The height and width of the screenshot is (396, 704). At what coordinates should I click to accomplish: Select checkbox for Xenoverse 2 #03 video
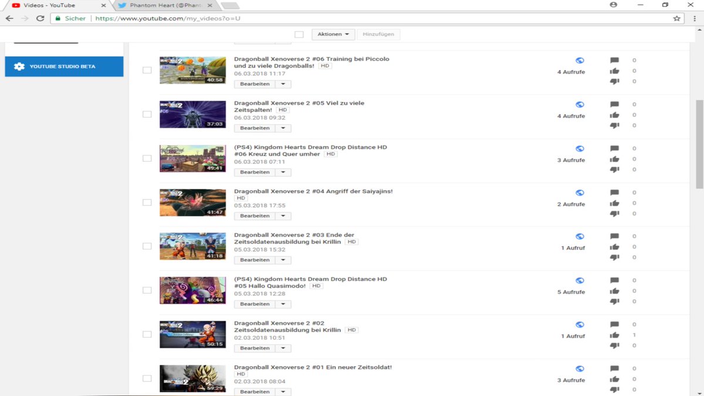(147, 246)
